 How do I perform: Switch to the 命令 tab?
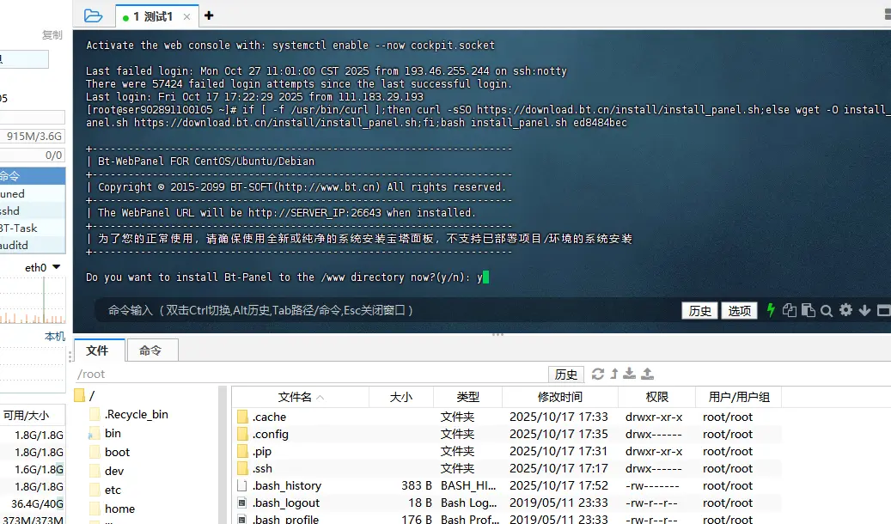click(151, 350)
